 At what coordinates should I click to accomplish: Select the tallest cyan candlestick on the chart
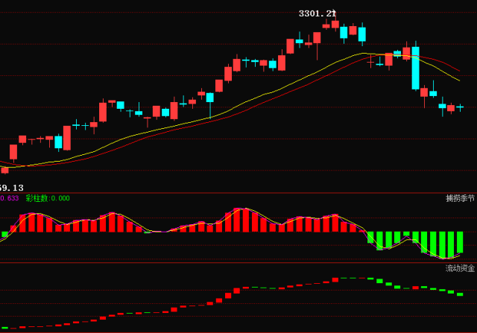(x=416, y=68)
